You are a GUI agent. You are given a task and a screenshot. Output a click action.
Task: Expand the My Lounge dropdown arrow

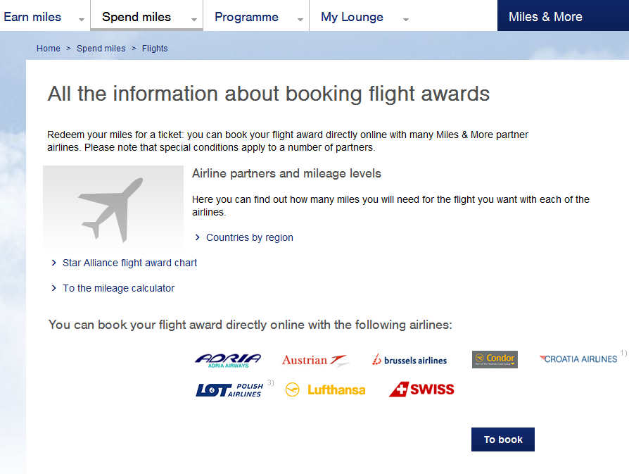[x=406, y=20]
